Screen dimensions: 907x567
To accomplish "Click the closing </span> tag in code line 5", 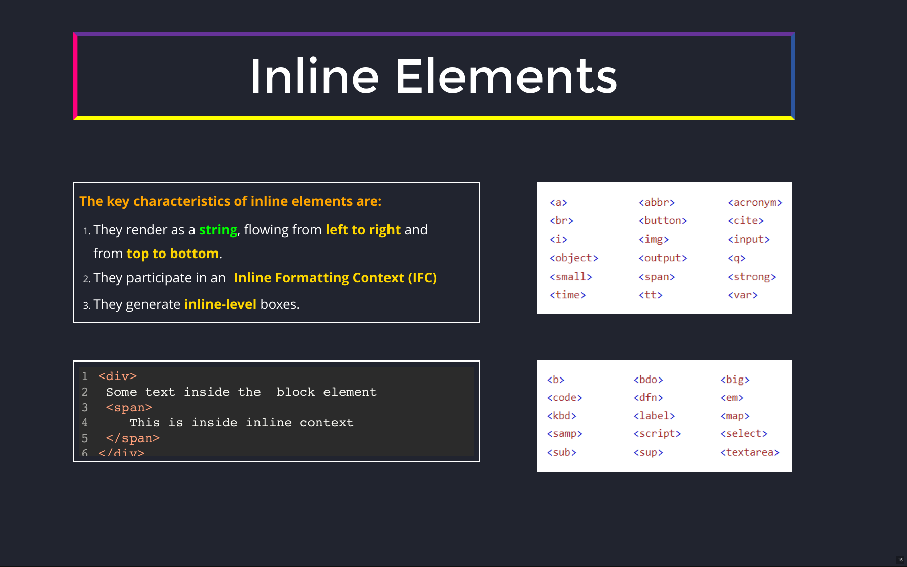I will (133, 438).
